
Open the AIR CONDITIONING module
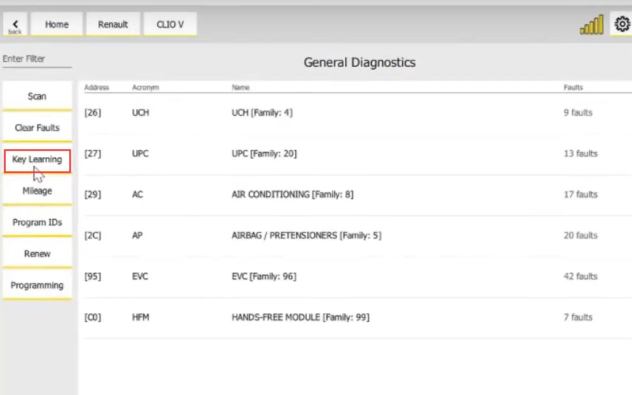tap(292, 195)
